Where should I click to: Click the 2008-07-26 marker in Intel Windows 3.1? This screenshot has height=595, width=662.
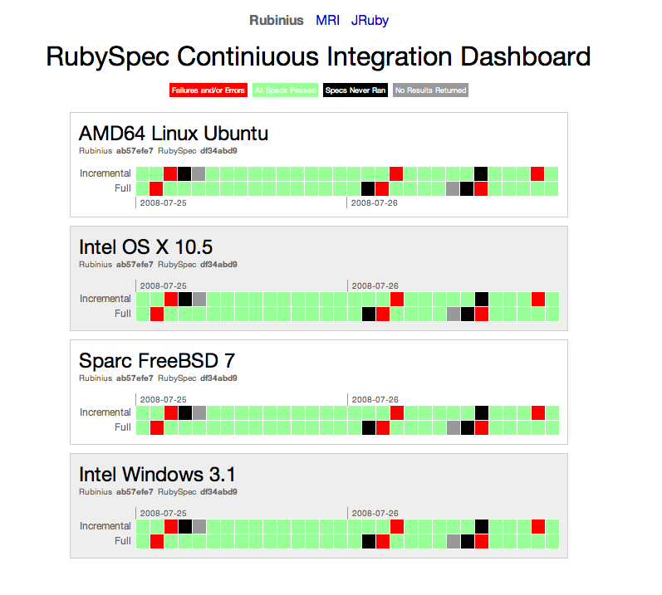point(375,513)
